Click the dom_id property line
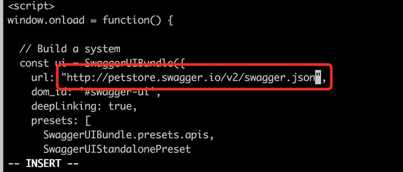The image size is (403, 172). click(96, 92)
